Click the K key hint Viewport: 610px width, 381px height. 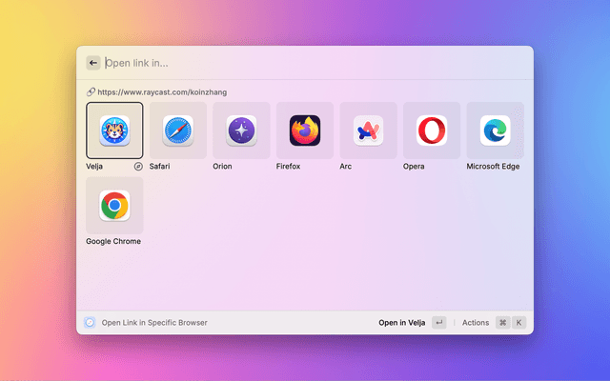(x=519, y=323)
